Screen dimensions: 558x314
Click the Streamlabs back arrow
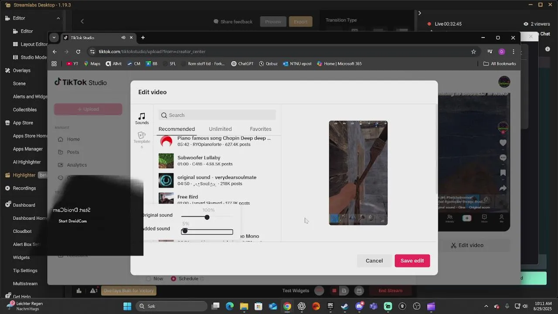point(82,21)
